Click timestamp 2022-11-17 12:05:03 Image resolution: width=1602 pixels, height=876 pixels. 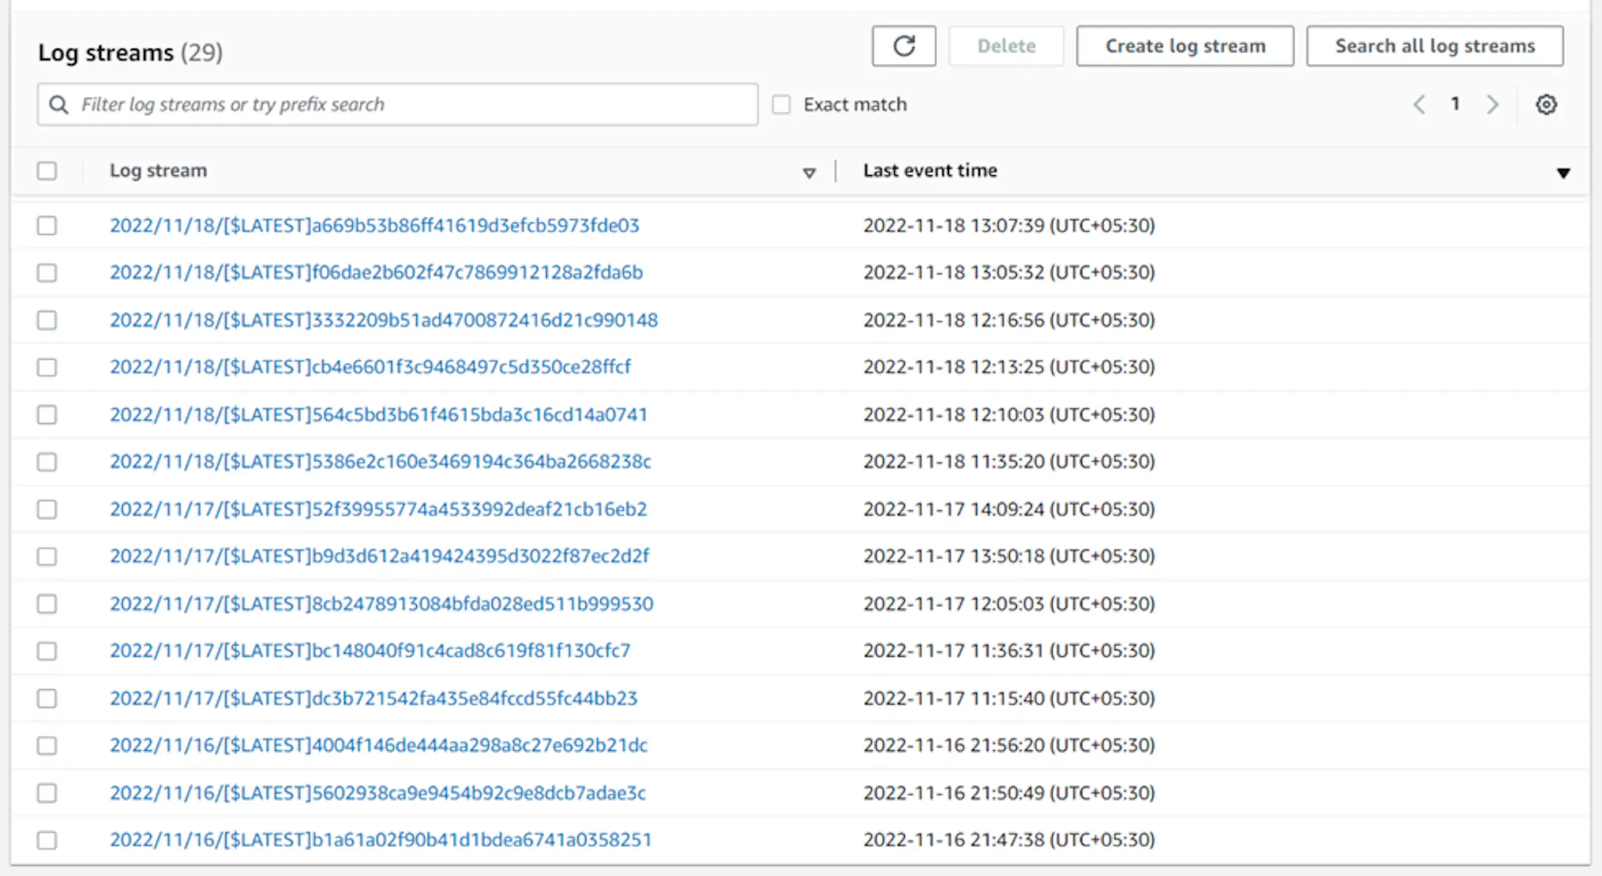(x=1009, y=604)
